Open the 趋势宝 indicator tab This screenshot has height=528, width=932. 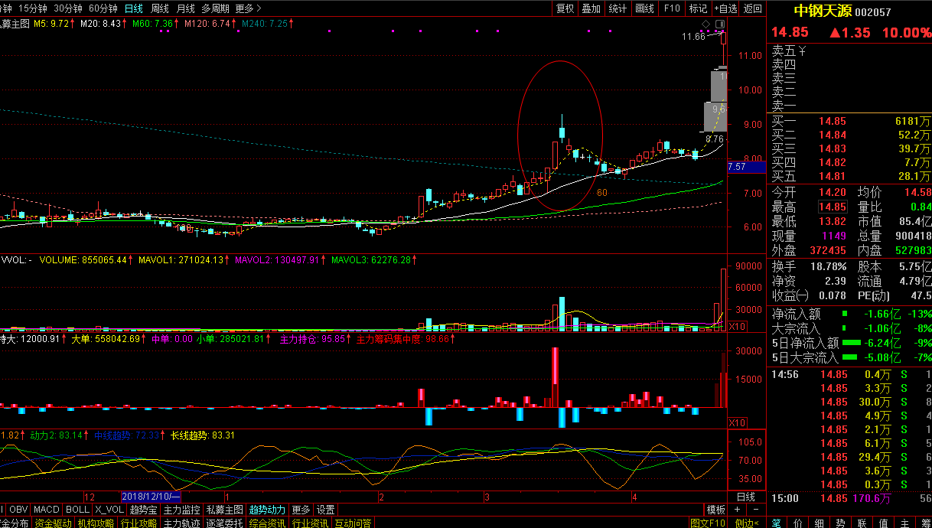click(143, 510)
